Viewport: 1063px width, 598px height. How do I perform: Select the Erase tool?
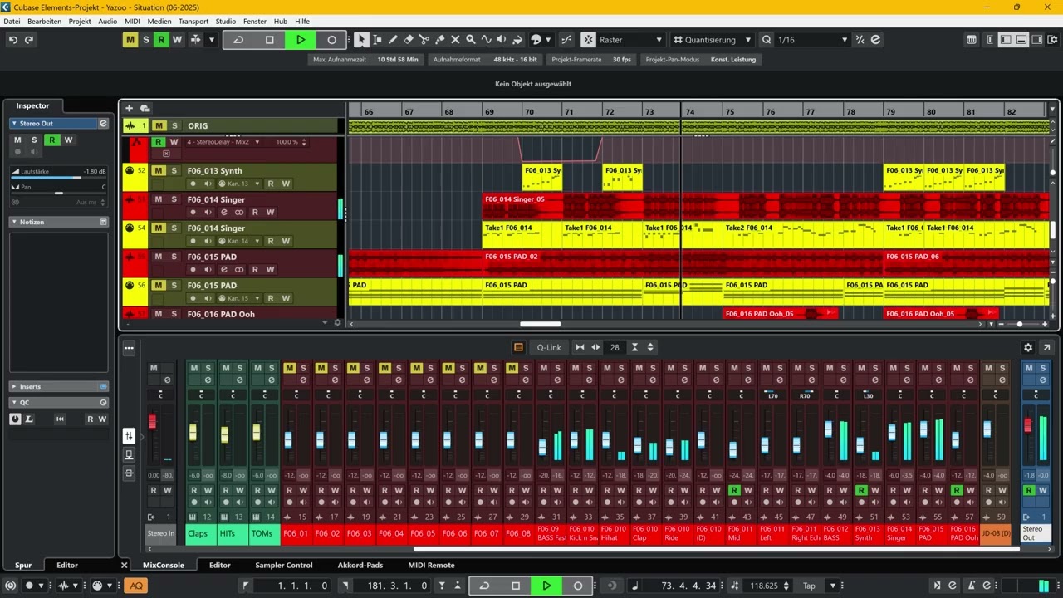tap(409, 40)
